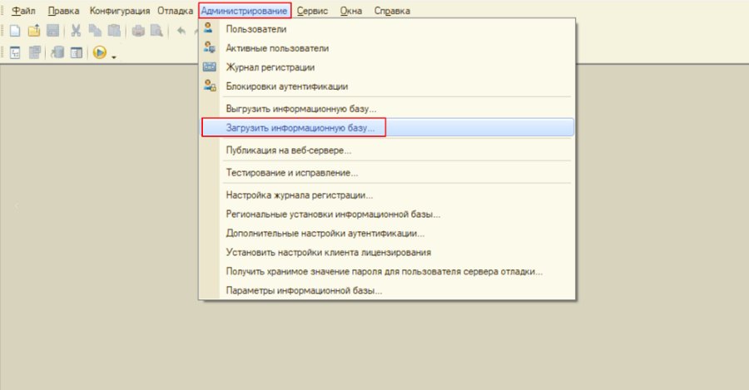Click the user icon beside Пользователи
Image resolution: width=749 pixels, height=390 pixels.
pyautogui.click(x=209, y=28)
